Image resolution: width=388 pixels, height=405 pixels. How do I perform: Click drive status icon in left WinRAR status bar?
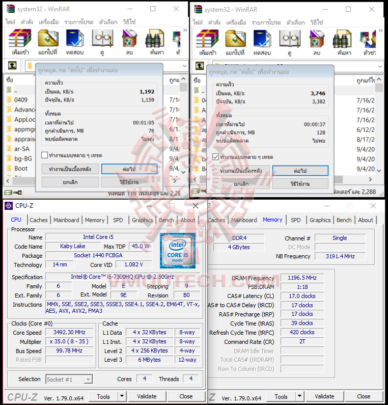8,193
